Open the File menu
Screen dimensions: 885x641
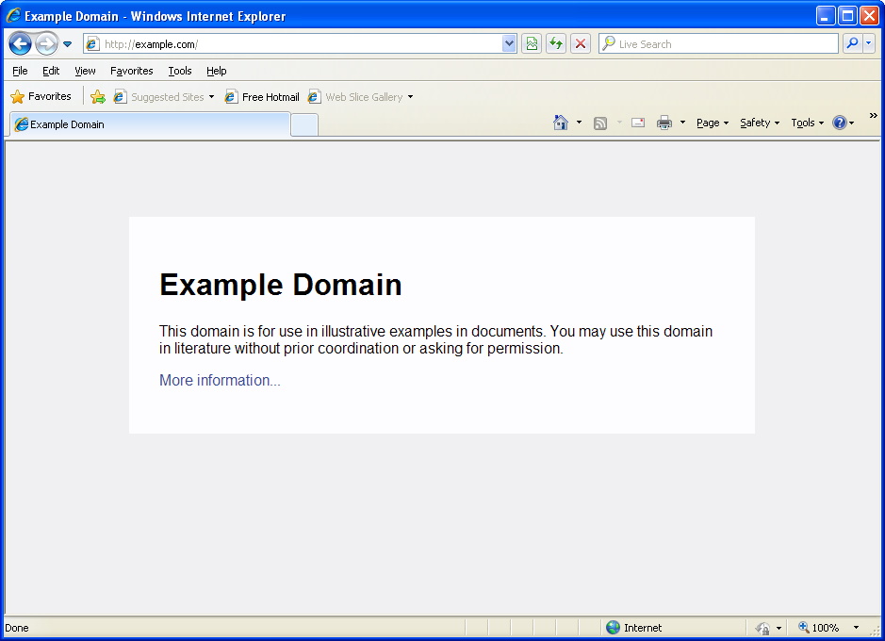pyautogui.click(x=20, y=71)
